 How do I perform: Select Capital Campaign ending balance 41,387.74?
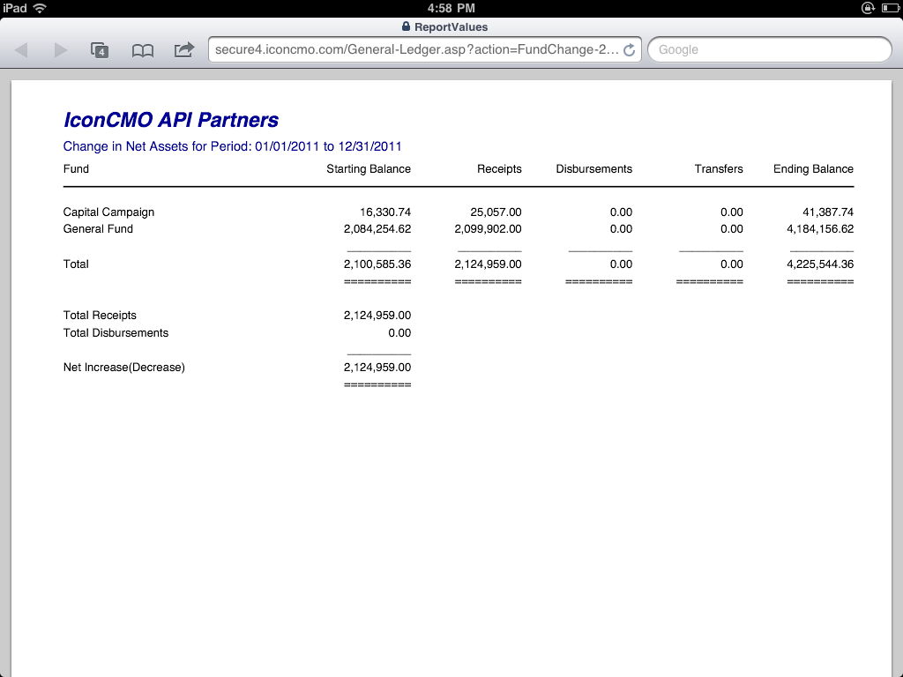pos(828,212)
